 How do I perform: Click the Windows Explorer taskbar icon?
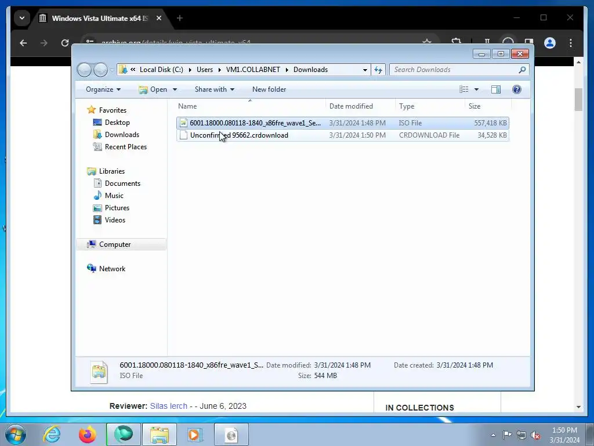[x=160, y=434]
